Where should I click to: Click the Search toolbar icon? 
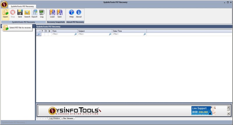click(x=27, y=14)
